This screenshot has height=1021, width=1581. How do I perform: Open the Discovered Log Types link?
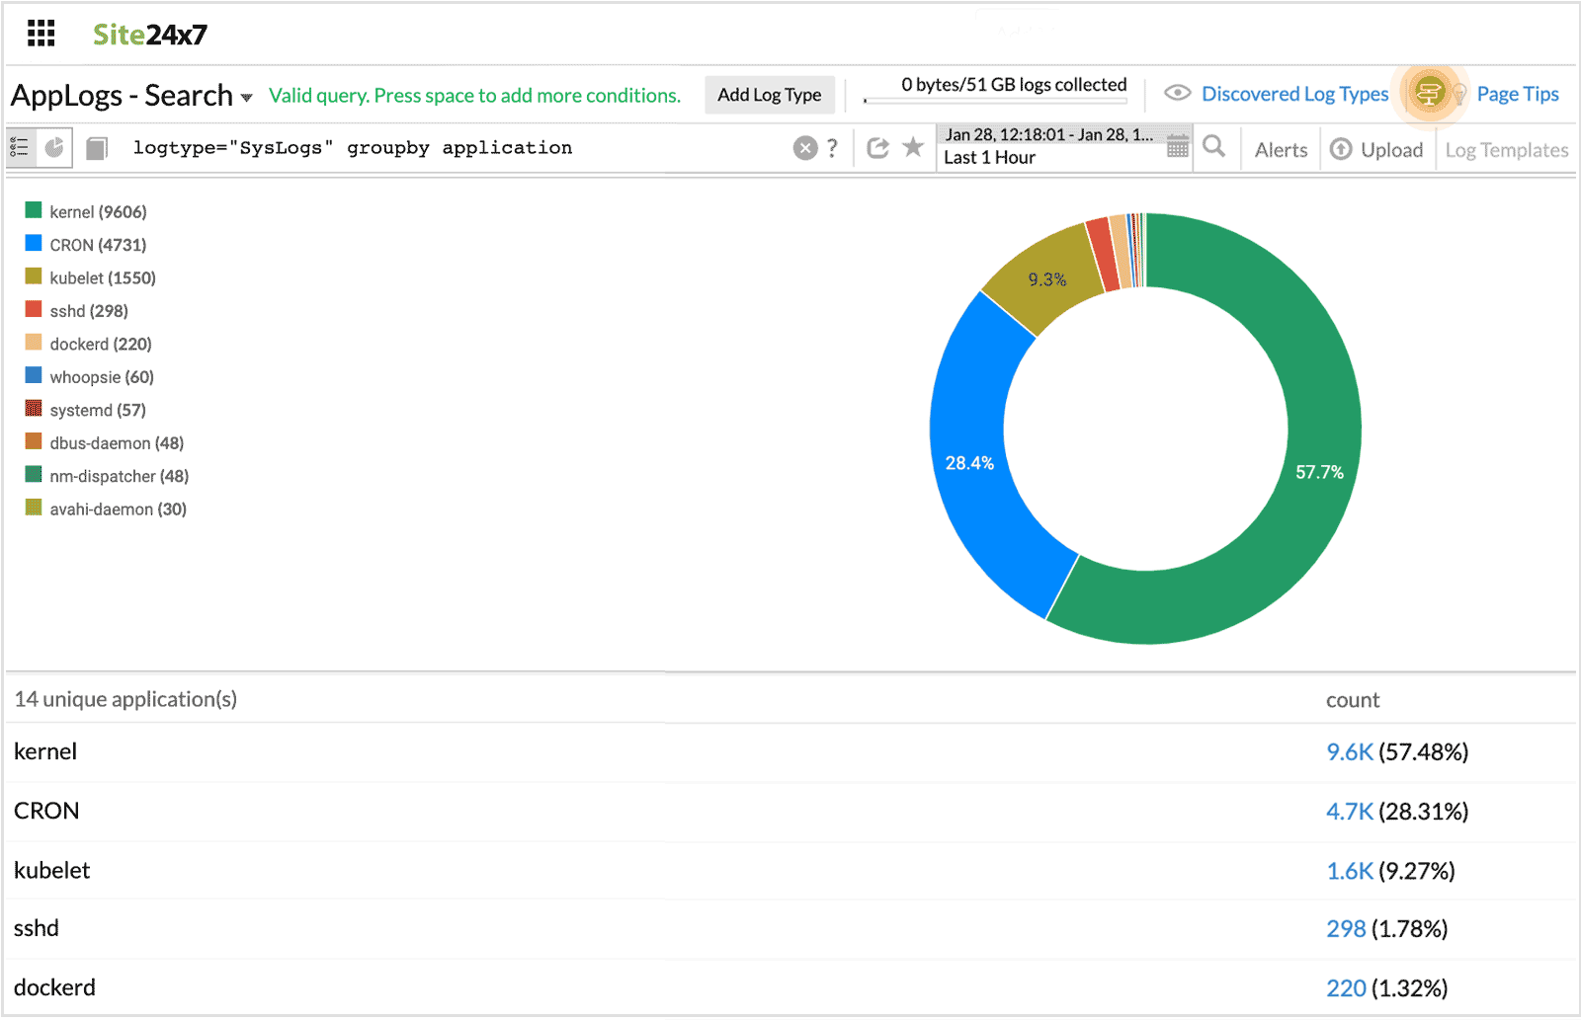[1294, 94]
